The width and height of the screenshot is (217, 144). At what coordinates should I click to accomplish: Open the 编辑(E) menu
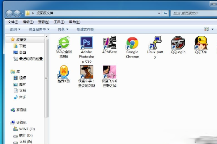[28, 22]
